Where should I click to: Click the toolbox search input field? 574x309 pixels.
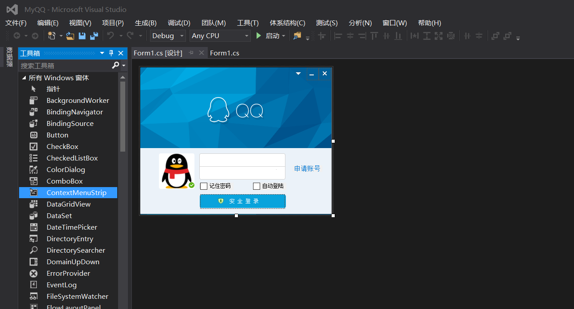pos(65,66)
